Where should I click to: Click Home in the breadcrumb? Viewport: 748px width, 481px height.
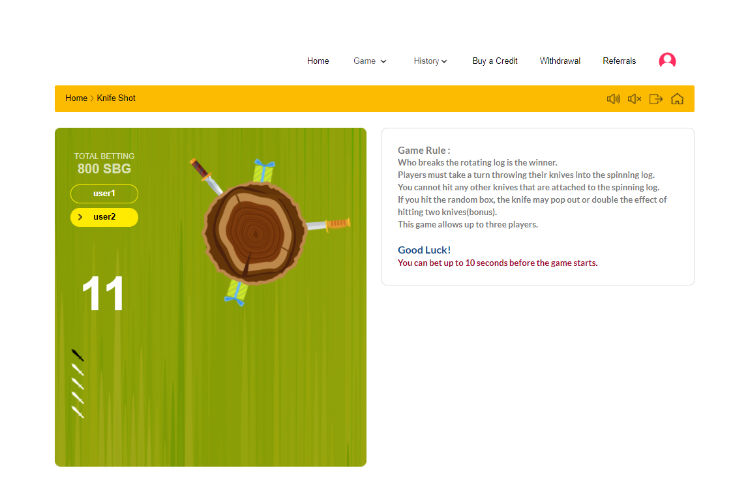tap(76, 98)
